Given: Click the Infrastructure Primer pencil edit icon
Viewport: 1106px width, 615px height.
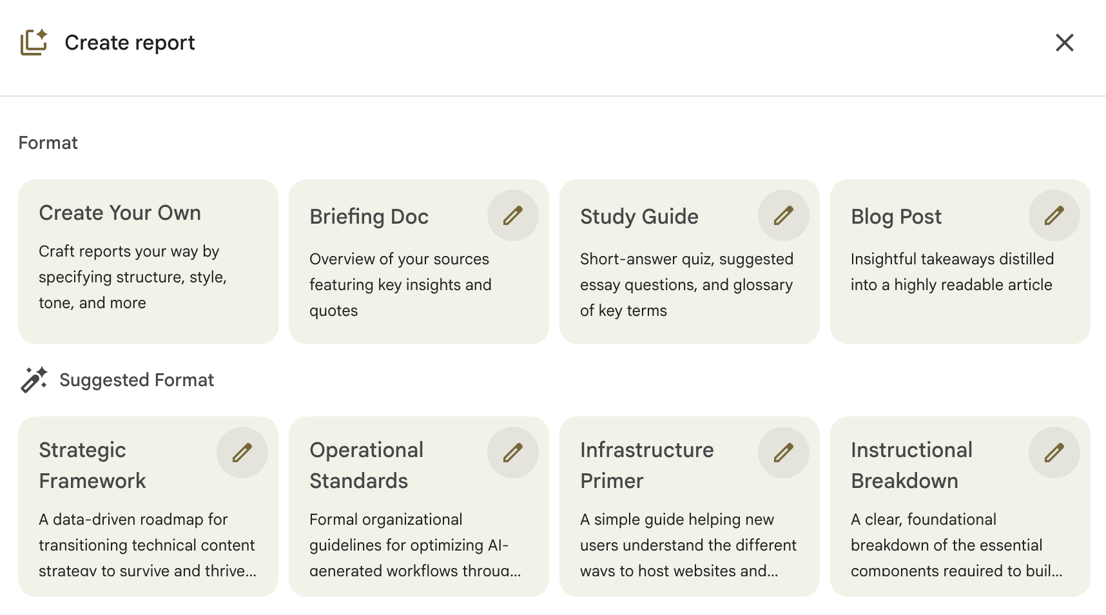Looking at the screenshot, I should point(783,453).
